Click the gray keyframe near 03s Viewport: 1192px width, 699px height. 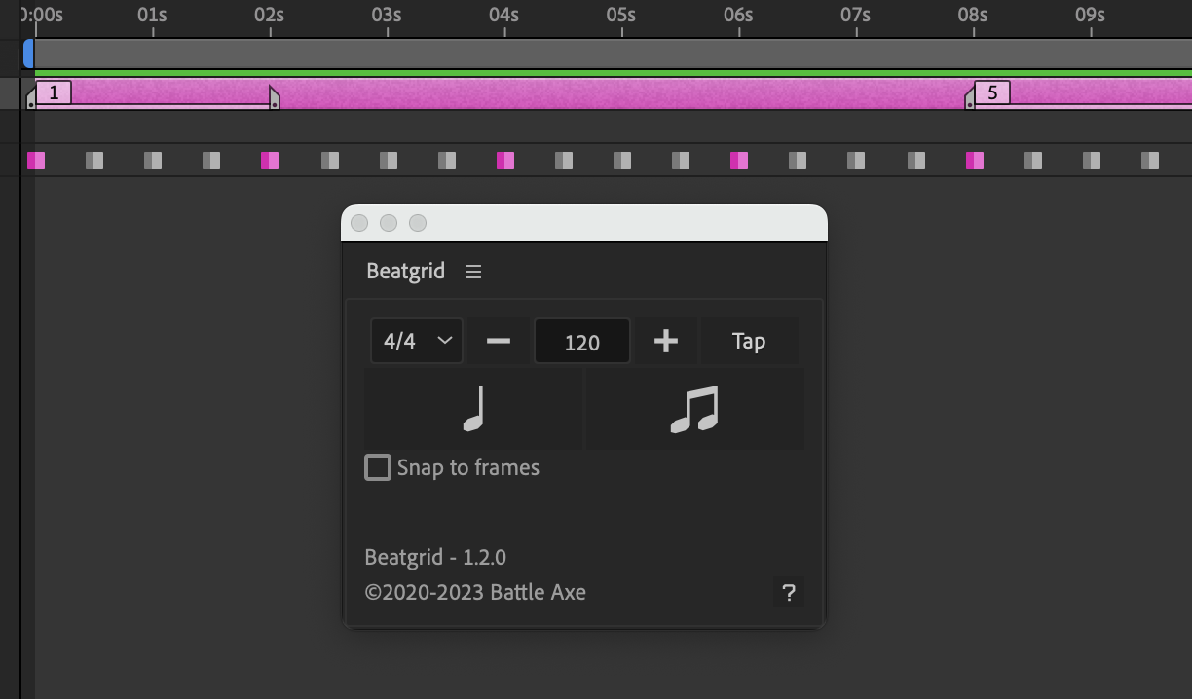pos(389,160)
